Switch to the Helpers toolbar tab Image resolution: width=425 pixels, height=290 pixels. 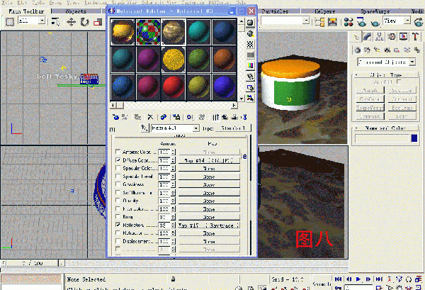pos(325,11)
